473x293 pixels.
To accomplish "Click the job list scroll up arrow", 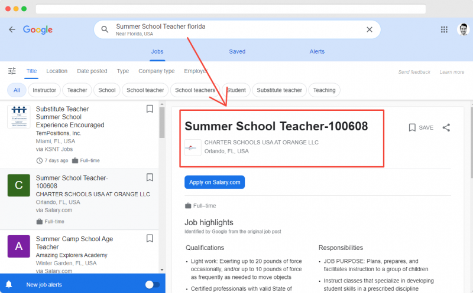I will tap(162, 104).
